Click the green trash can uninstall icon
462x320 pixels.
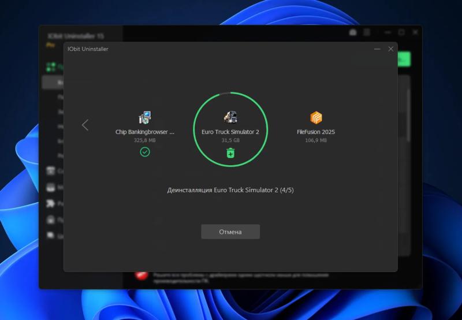click(230, 152)
